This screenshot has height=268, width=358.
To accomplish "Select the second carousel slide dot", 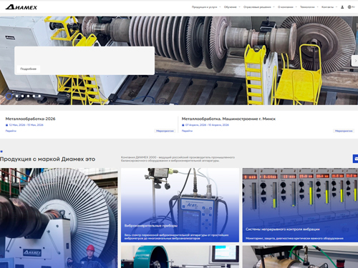I will click(16, 96).
